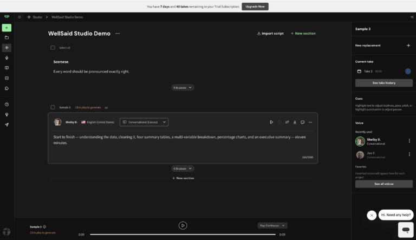Open the book pronunciation icon in sidebar
The height and width of the screenshot is (240, 416).
(6, 68)
